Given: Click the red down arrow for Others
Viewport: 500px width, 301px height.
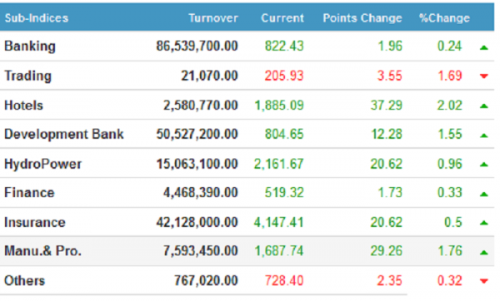Looking at the screenshot, I should tap(483, 281).
